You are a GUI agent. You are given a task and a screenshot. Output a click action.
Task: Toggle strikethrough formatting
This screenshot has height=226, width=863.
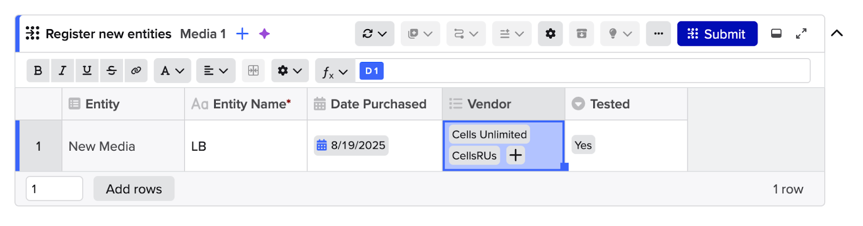click(x=112, y=70)
